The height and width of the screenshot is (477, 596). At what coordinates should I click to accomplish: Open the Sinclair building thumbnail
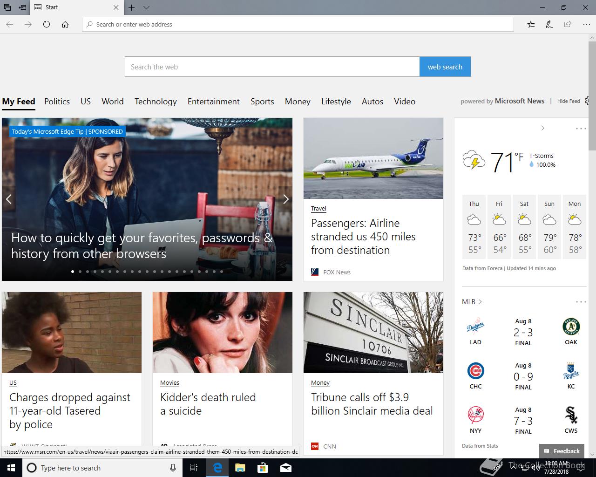click(373, 333)
